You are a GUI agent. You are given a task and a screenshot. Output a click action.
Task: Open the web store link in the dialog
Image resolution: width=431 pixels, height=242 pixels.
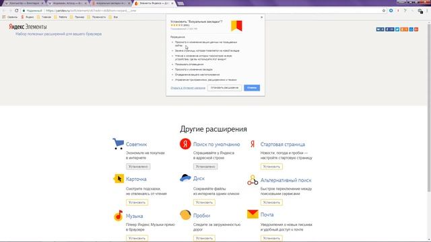188,88
